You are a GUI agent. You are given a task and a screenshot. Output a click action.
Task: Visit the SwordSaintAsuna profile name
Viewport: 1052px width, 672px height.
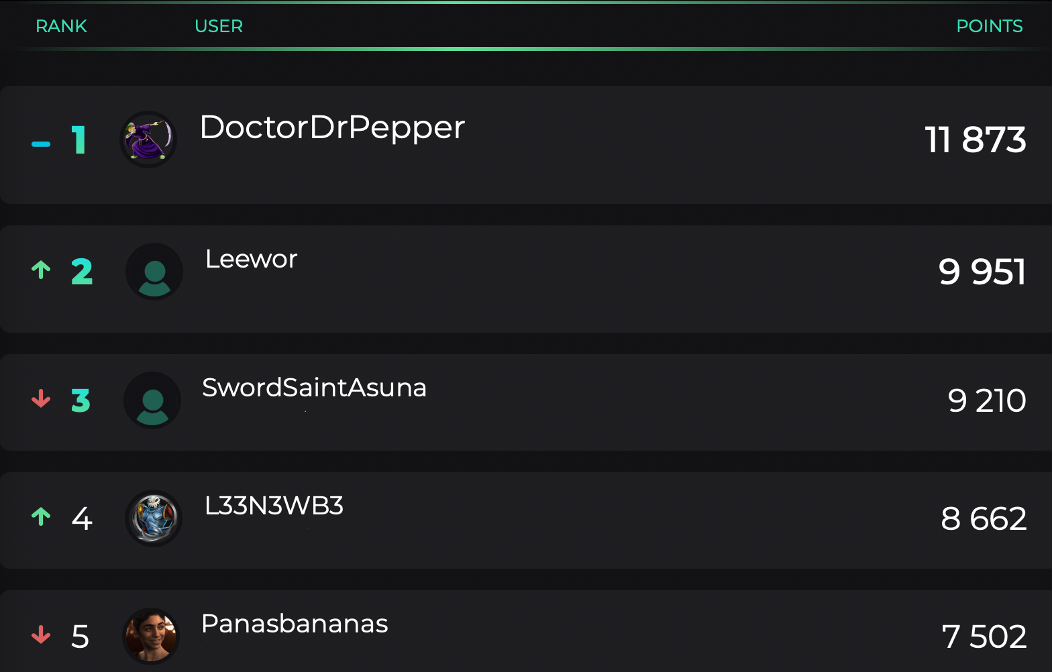[x=314, y=388]
